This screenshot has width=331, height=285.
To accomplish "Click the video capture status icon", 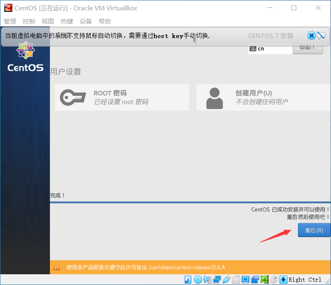I will tap(255, 280).
